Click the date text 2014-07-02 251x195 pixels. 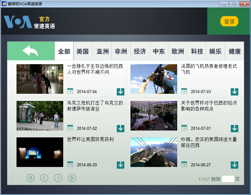(x=87, y=128)
